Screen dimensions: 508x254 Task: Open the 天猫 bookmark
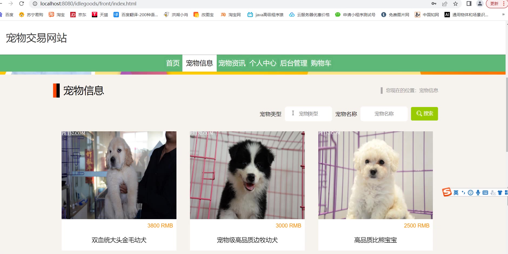click(x=100, y=15)
